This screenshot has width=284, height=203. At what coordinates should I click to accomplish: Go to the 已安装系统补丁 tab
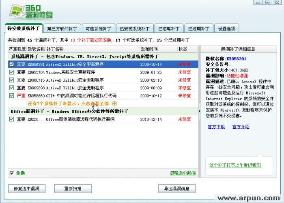tap(134, 29)
